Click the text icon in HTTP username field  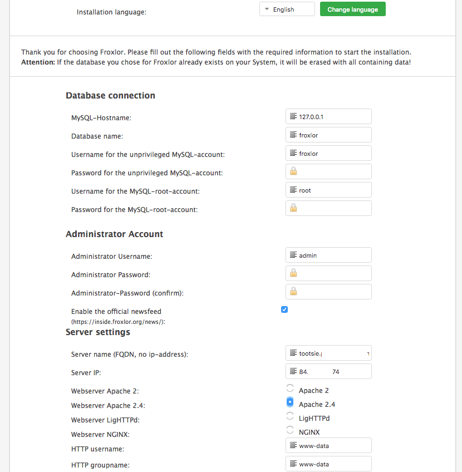[x=293, y=445]
